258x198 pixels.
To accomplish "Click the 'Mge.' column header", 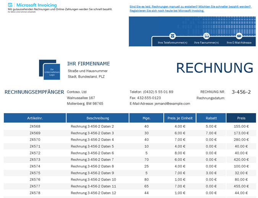I will 146,118.
